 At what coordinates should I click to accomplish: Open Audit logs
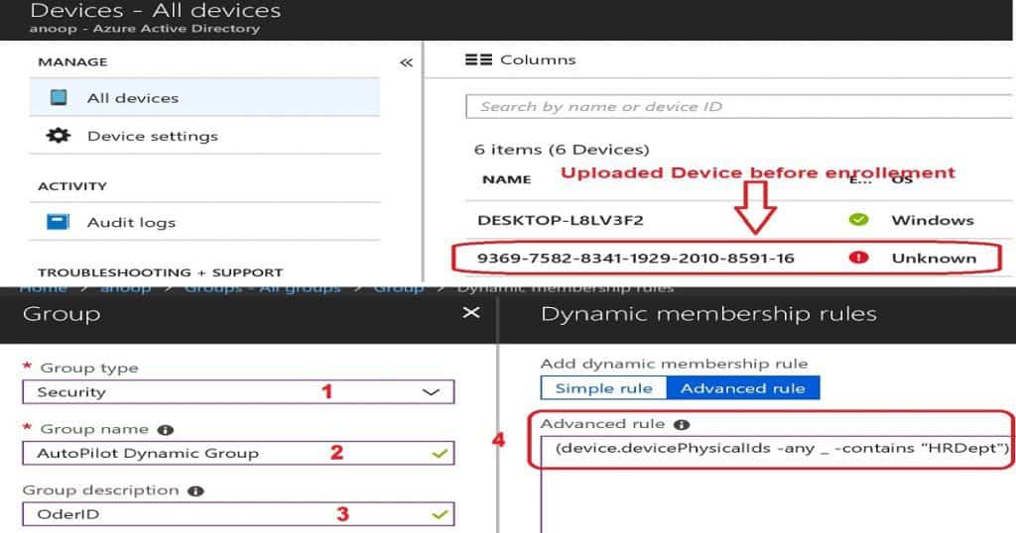coord(204,222)
